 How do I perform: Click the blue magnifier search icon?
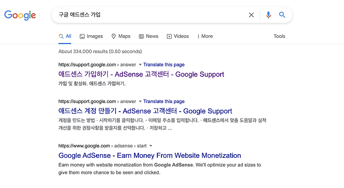[282, 15]
